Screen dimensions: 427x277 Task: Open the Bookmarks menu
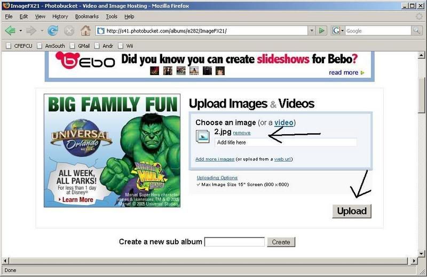coord(87,17)
